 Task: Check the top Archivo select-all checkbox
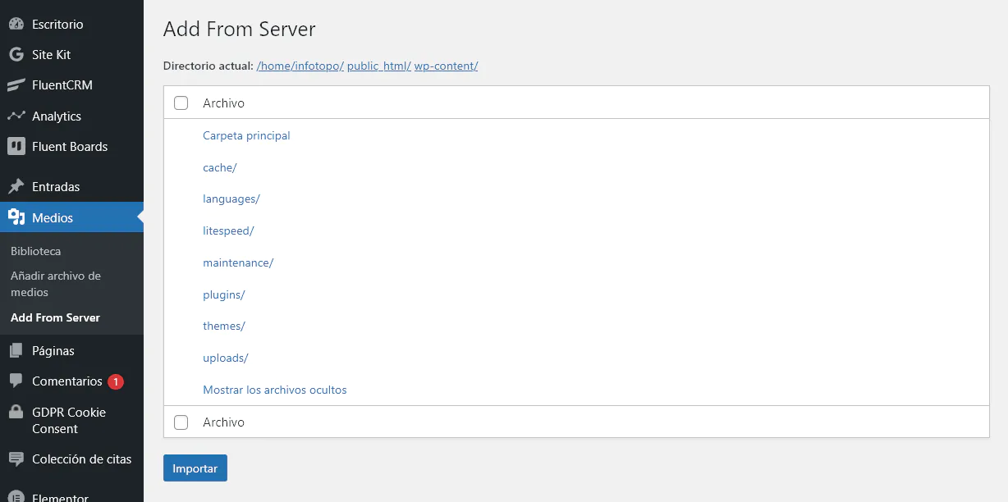pos(181,103)
